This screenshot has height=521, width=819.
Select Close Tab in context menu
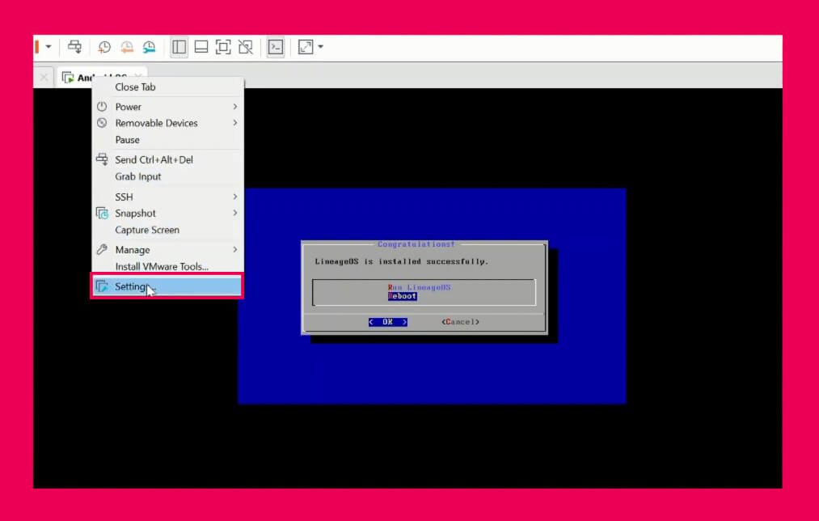(x=168, y=87)
